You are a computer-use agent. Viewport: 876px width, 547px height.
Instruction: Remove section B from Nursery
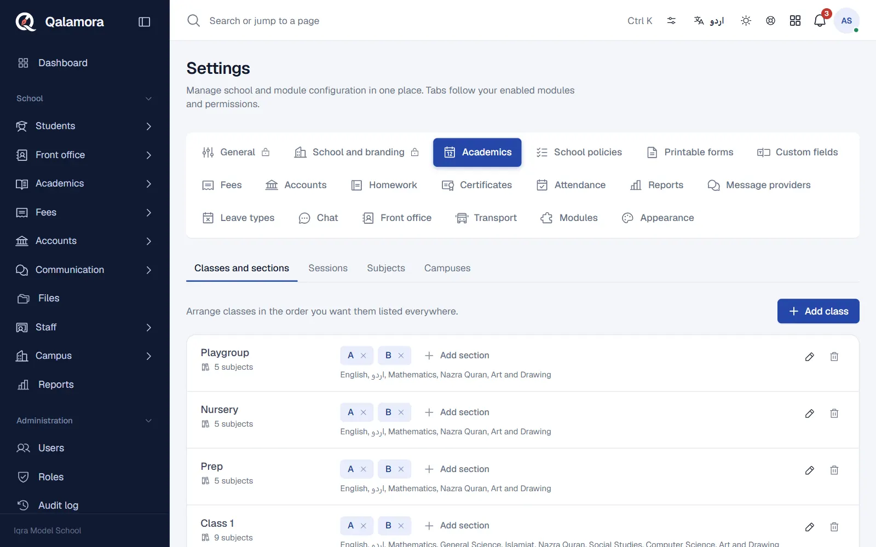click(x=401, y=412)
